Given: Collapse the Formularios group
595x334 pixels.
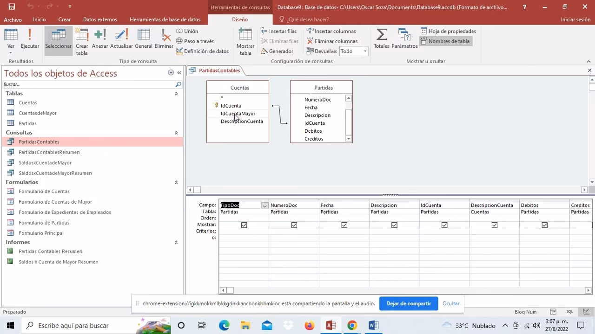Looking at the screenshot, I should click(x=176, y=182).
